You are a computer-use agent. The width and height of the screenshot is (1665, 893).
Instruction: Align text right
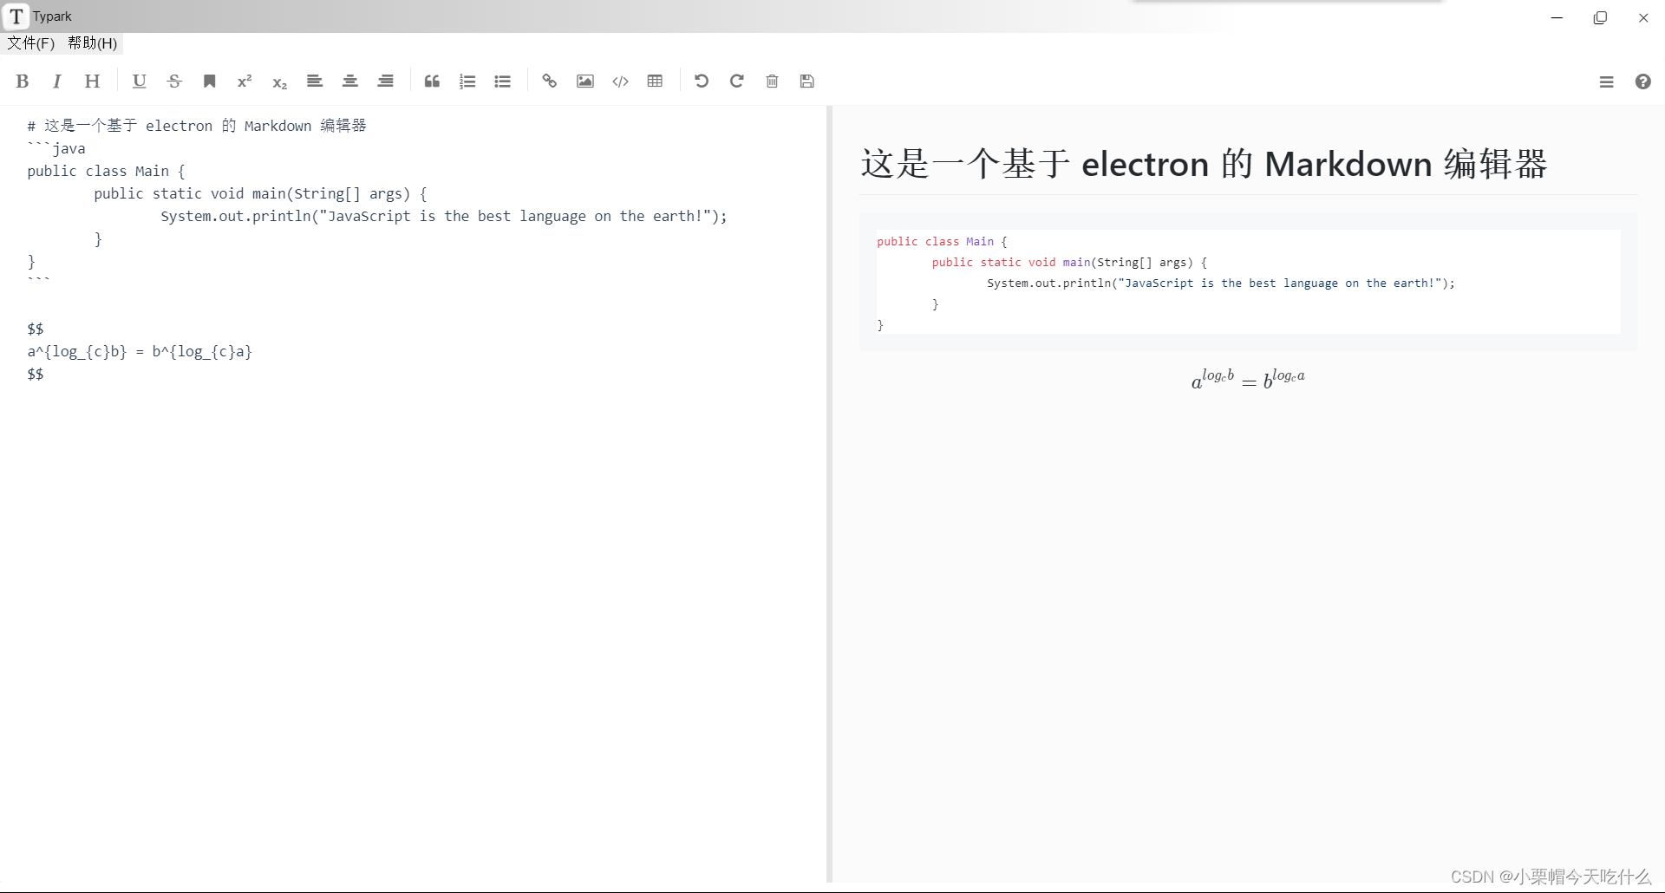[386, 81]
